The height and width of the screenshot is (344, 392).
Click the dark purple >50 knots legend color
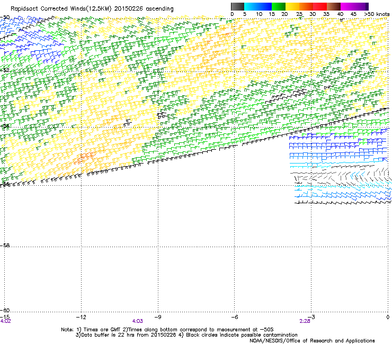367,6
